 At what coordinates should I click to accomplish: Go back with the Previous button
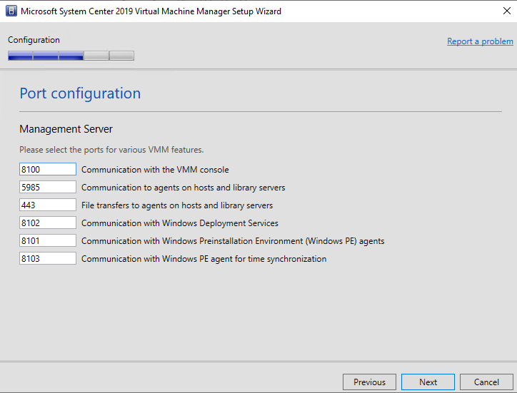369,382
